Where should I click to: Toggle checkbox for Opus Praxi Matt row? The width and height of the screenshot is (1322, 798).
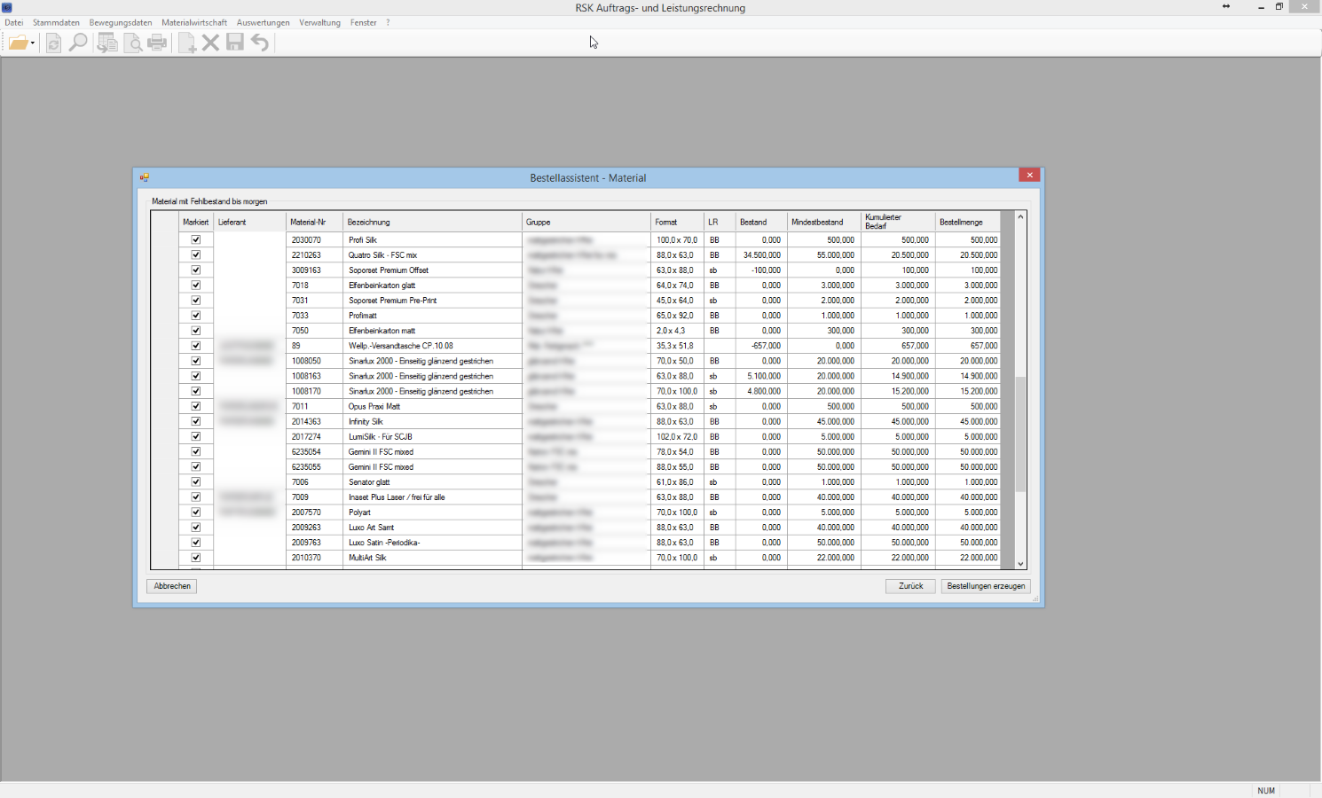(196, 406)
